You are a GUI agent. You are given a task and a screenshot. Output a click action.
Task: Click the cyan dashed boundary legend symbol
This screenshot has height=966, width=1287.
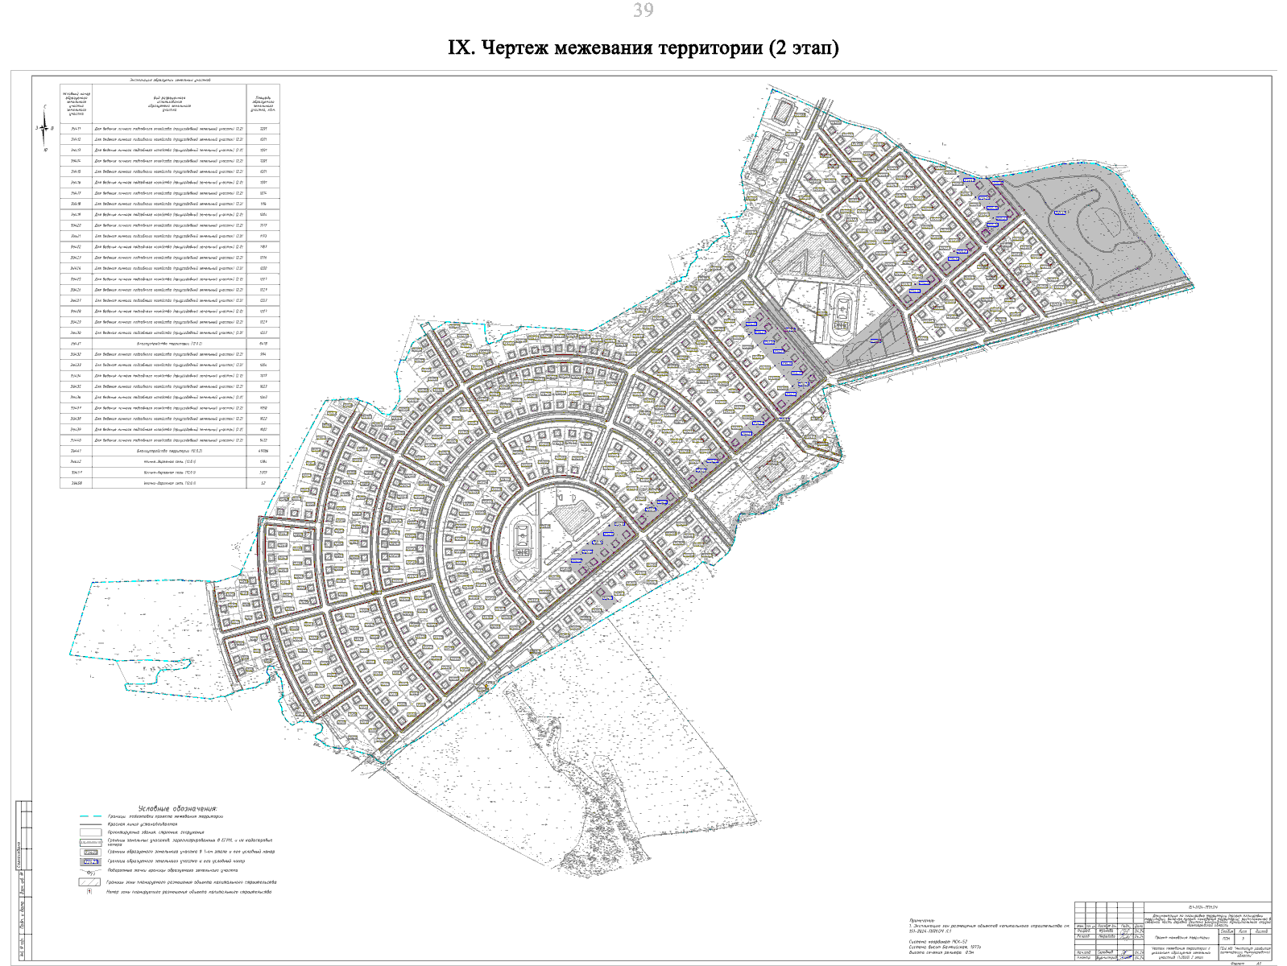point(89,816)
